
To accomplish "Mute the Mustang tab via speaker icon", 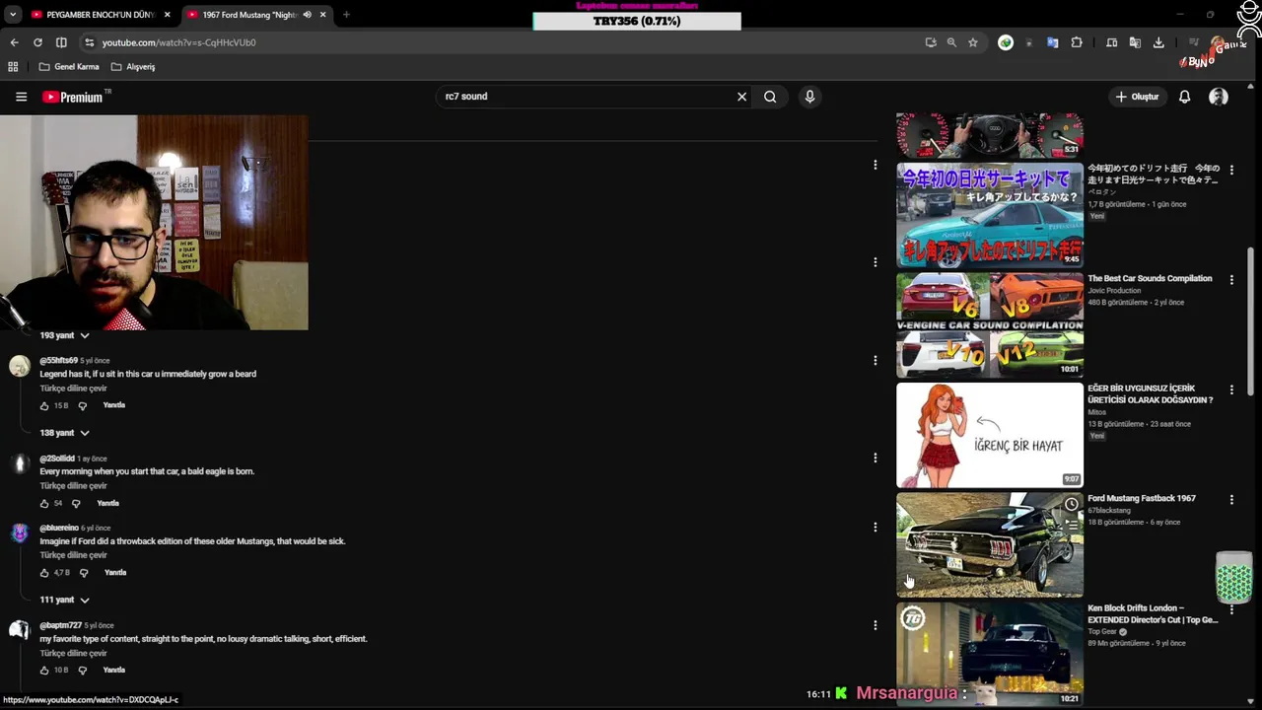I will [x=307, y=15].
